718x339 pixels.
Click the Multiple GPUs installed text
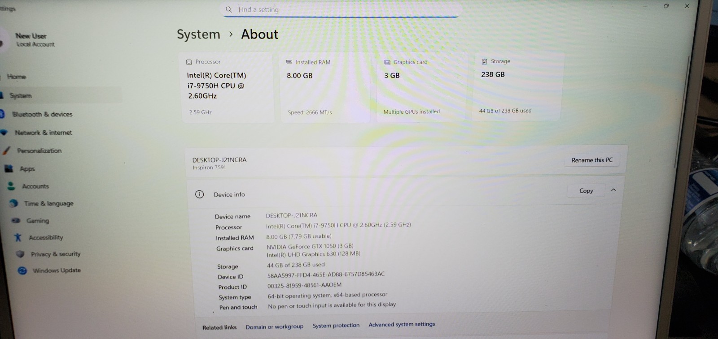tap(412, 112)
